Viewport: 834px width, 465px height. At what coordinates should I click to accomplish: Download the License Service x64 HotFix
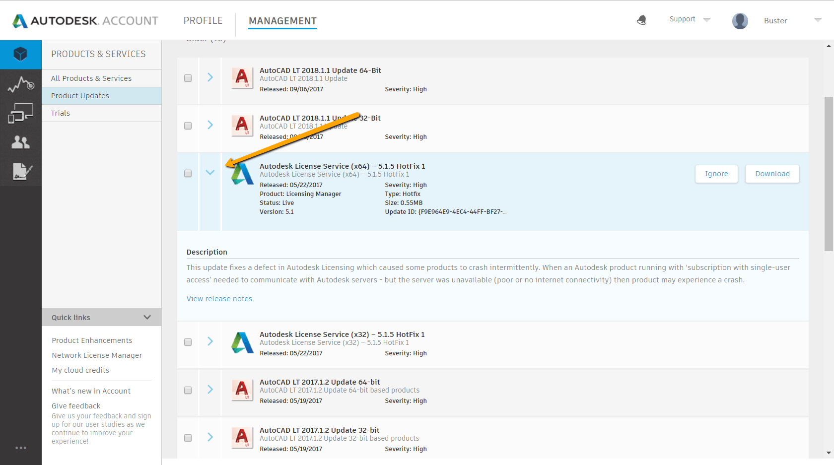pos(772,174)
